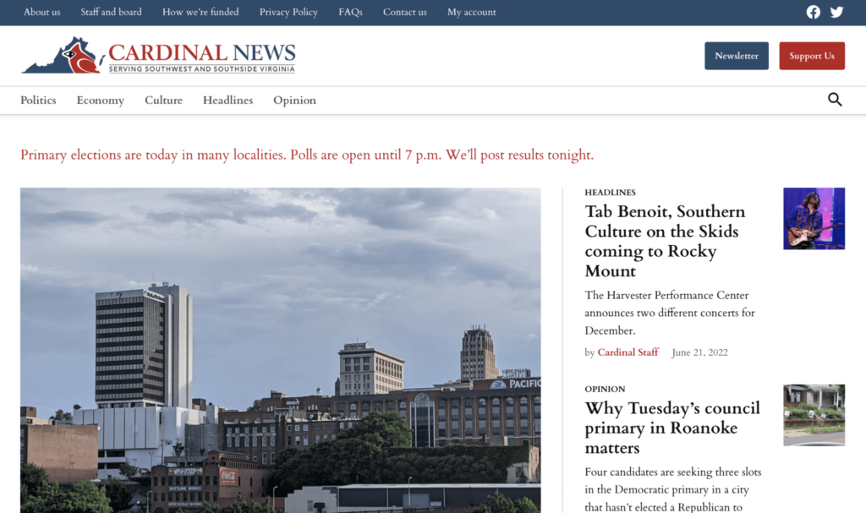Open the Headlines section

[227, 100]
